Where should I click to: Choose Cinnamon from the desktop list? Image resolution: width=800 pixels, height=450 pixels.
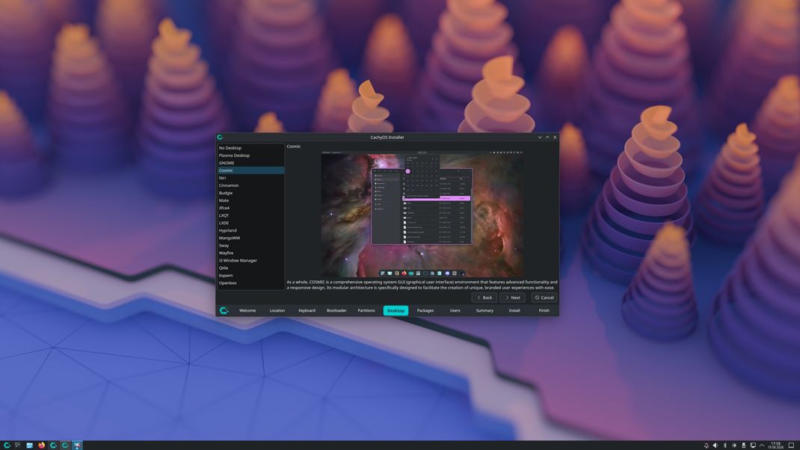pyautogui.click(x=251, y=185)
